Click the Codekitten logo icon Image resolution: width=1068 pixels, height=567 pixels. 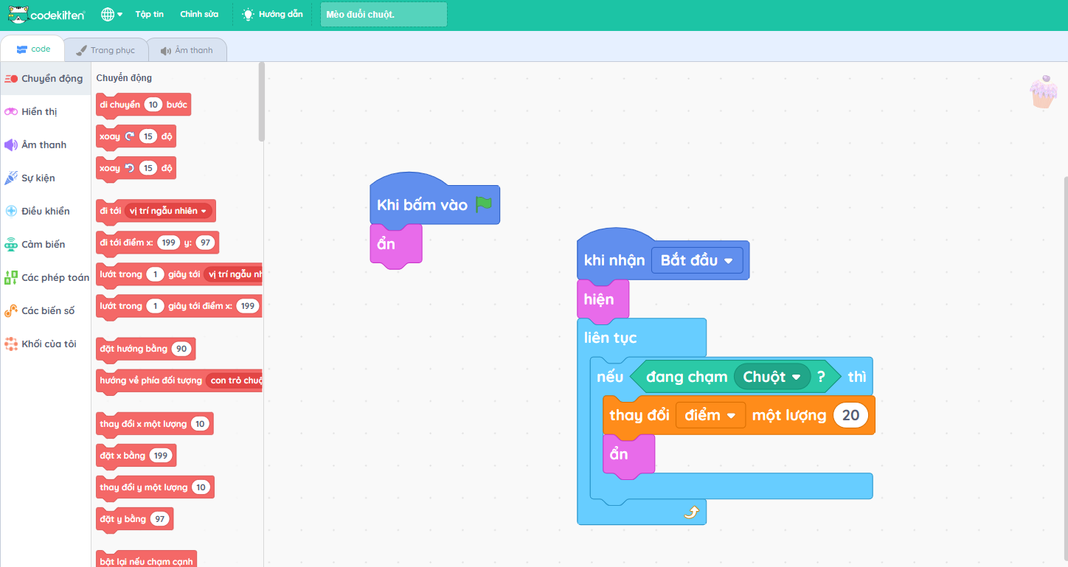click(19, 14)
